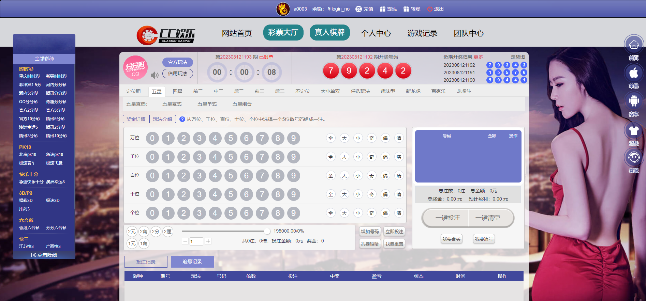Click the user avatar icon in top bar
The width and height of the screenshot is (646, 301).
(283, 9)
